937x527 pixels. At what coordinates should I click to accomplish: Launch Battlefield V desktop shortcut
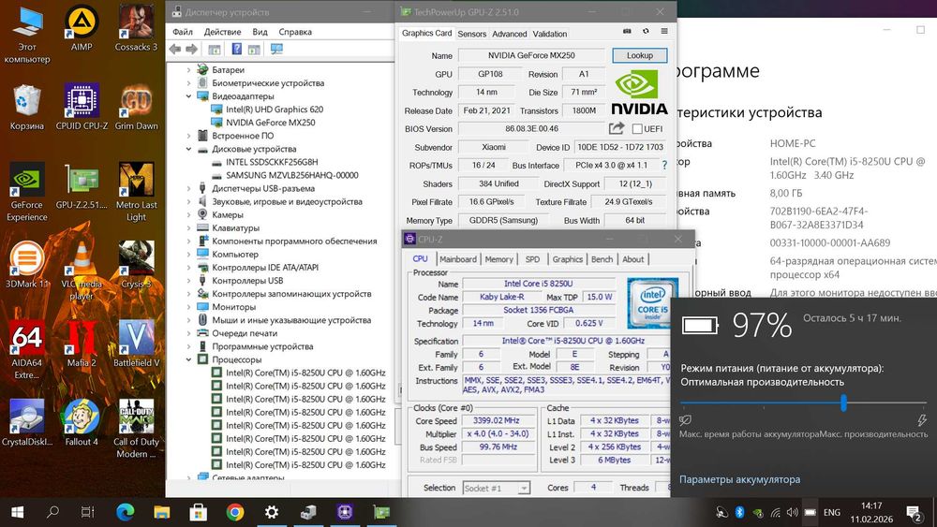[136, 344]
